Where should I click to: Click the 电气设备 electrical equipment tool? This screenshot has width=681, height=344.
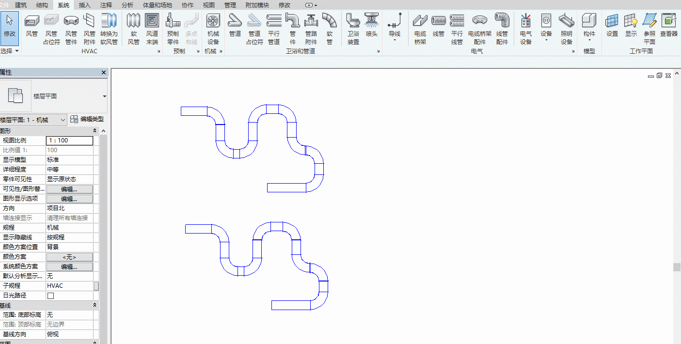pos(526,28)
